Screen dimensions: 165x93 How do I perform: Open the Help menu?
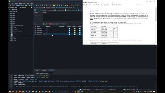31,3
